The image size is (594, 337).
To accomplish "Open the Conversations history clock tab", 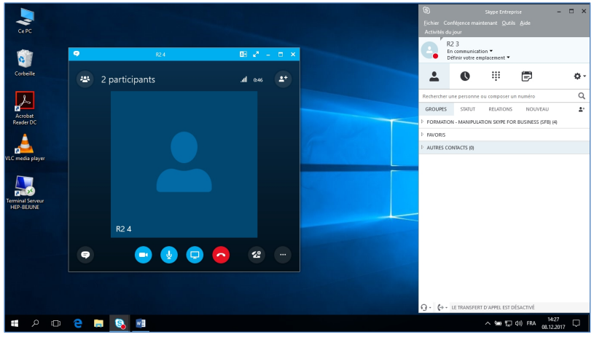I will pyautogui.click(x=465, y=76).
